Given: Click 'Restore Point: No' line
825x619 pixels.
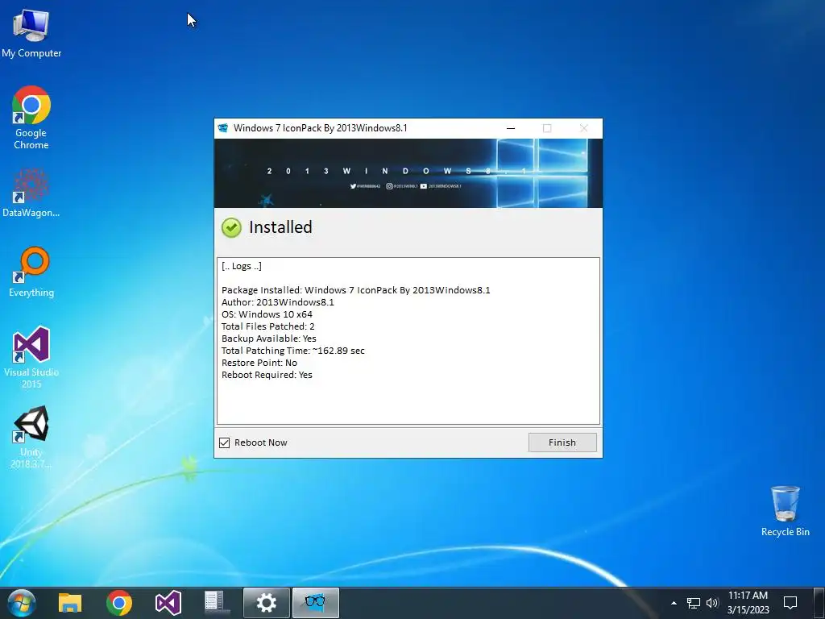Looking at the screenshot, I should click(259, 363).
